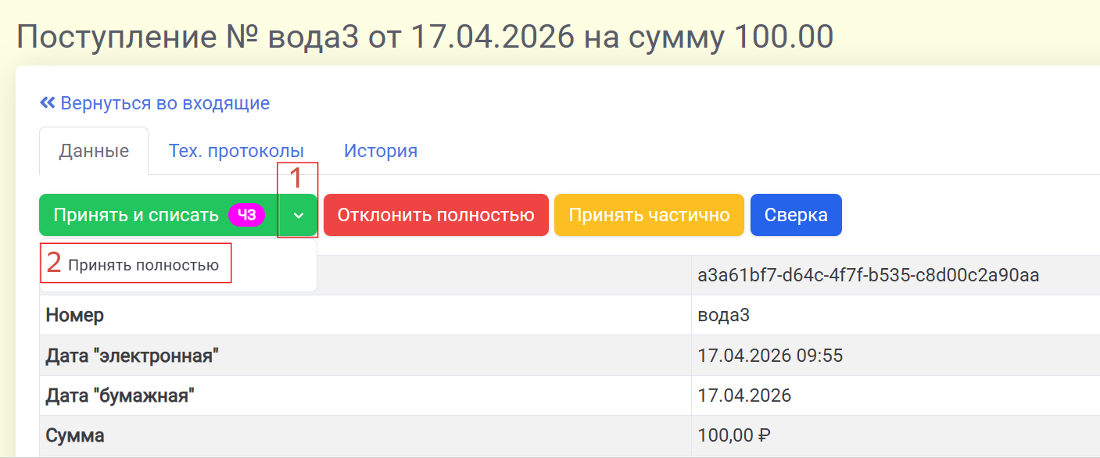Click the pink ЧЗ badge
Image resolution: width=1100 pixels, height=458 pixels.
[246, 215]
